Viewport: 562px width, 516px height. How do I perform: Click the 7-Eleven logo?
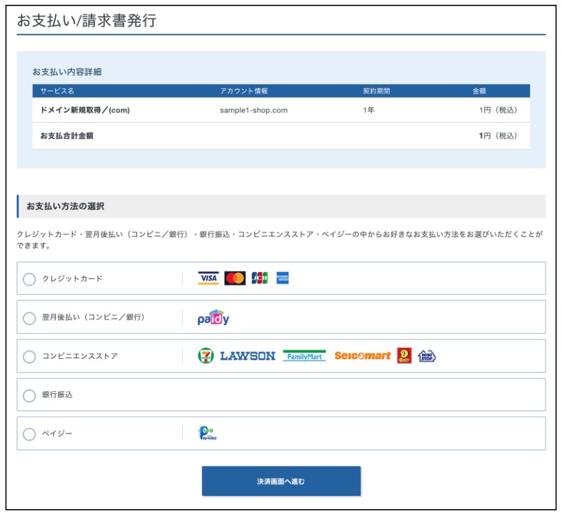(205, 356)
